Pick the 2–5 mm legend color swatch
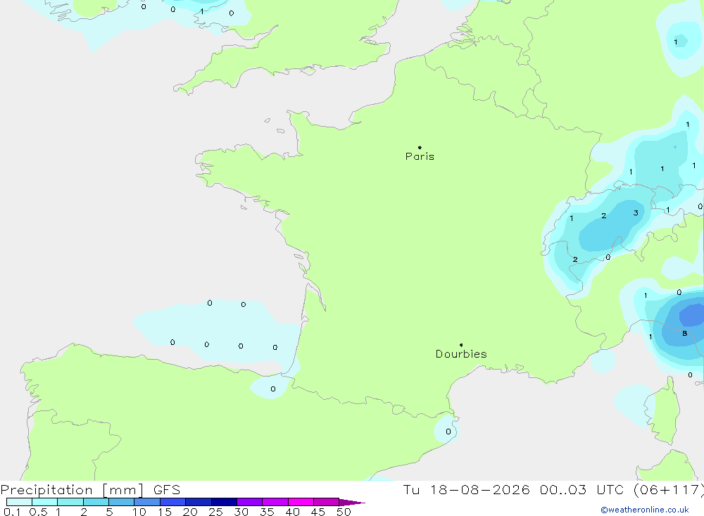Viewport: 704px width, 516px height. pos(96,502)
